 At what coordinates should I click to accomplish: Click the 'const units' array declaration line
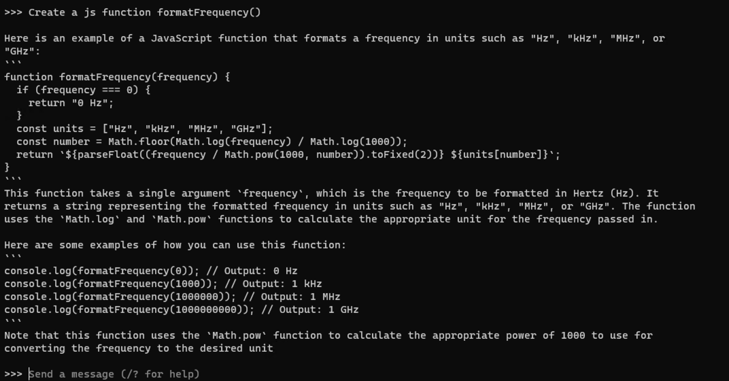point(145,129)
